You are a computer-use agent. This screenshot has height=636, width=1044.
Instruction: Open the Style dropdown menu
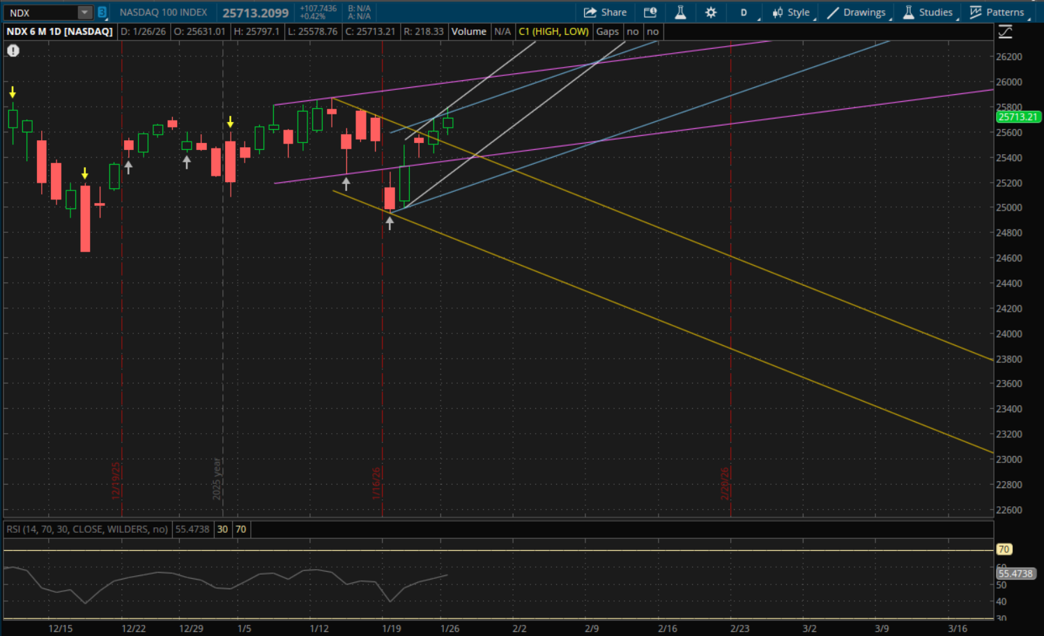pyautogui.click(x=791, y=13)
